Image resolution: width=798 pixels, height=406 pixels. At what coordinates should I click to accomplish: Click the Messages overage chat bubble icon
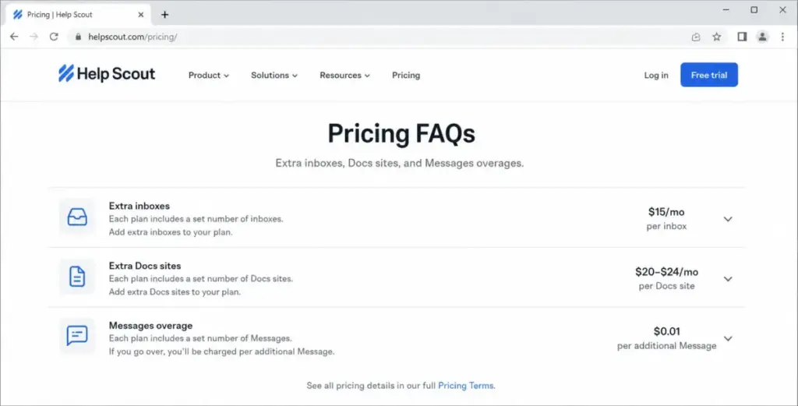tap(77, 336)
